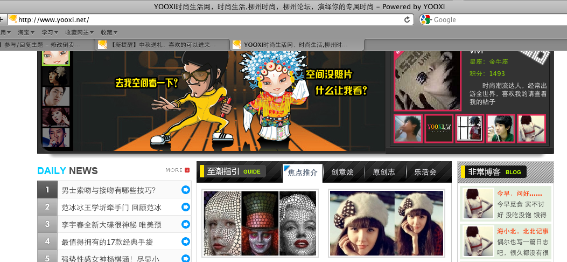Select the 焦点推介 tab
Screen dimensions: 567x262
[302, 173]
